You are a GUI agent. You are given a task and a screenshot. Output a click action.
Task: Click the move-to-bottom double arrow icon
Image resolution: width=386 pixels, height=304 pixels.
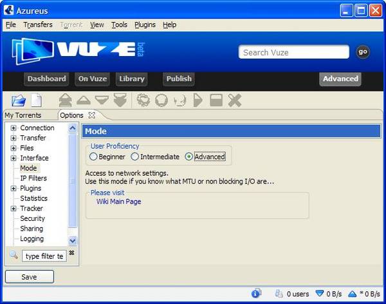coord(120,100)
